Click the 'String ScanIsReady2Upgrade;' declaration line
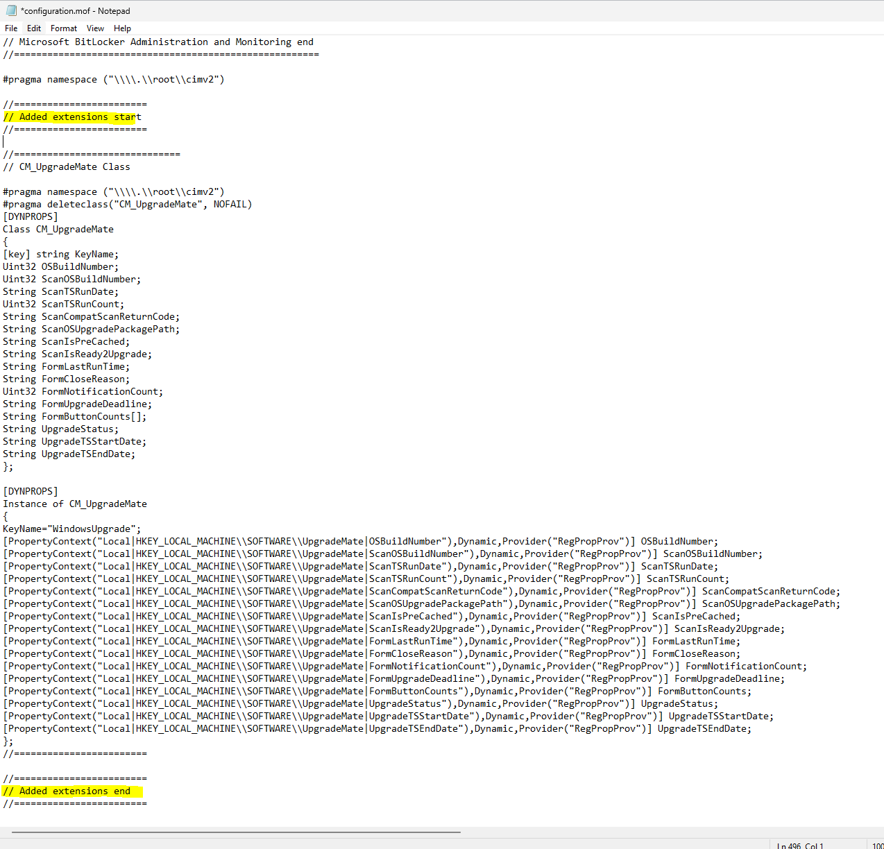The width and height of the screenshot is (884, 849). (x=78, y=354)
